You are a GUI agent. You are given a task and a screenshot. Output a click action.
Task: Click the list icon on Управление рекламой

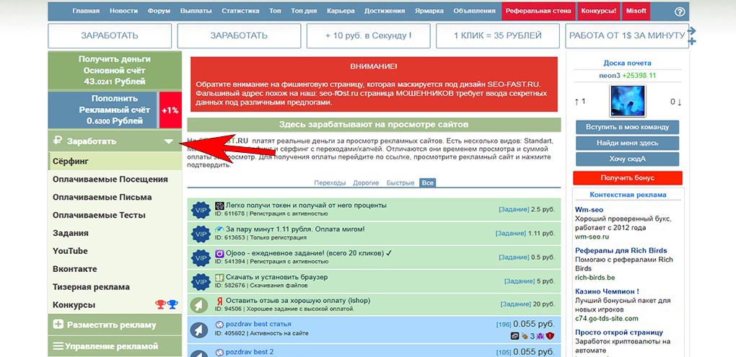coord(58,346)
